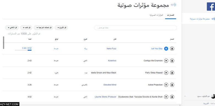The height and width of the screenshot is (106, 215).
Task: Click the Snook and Maui Black artist name
Action: click(104, 73)
